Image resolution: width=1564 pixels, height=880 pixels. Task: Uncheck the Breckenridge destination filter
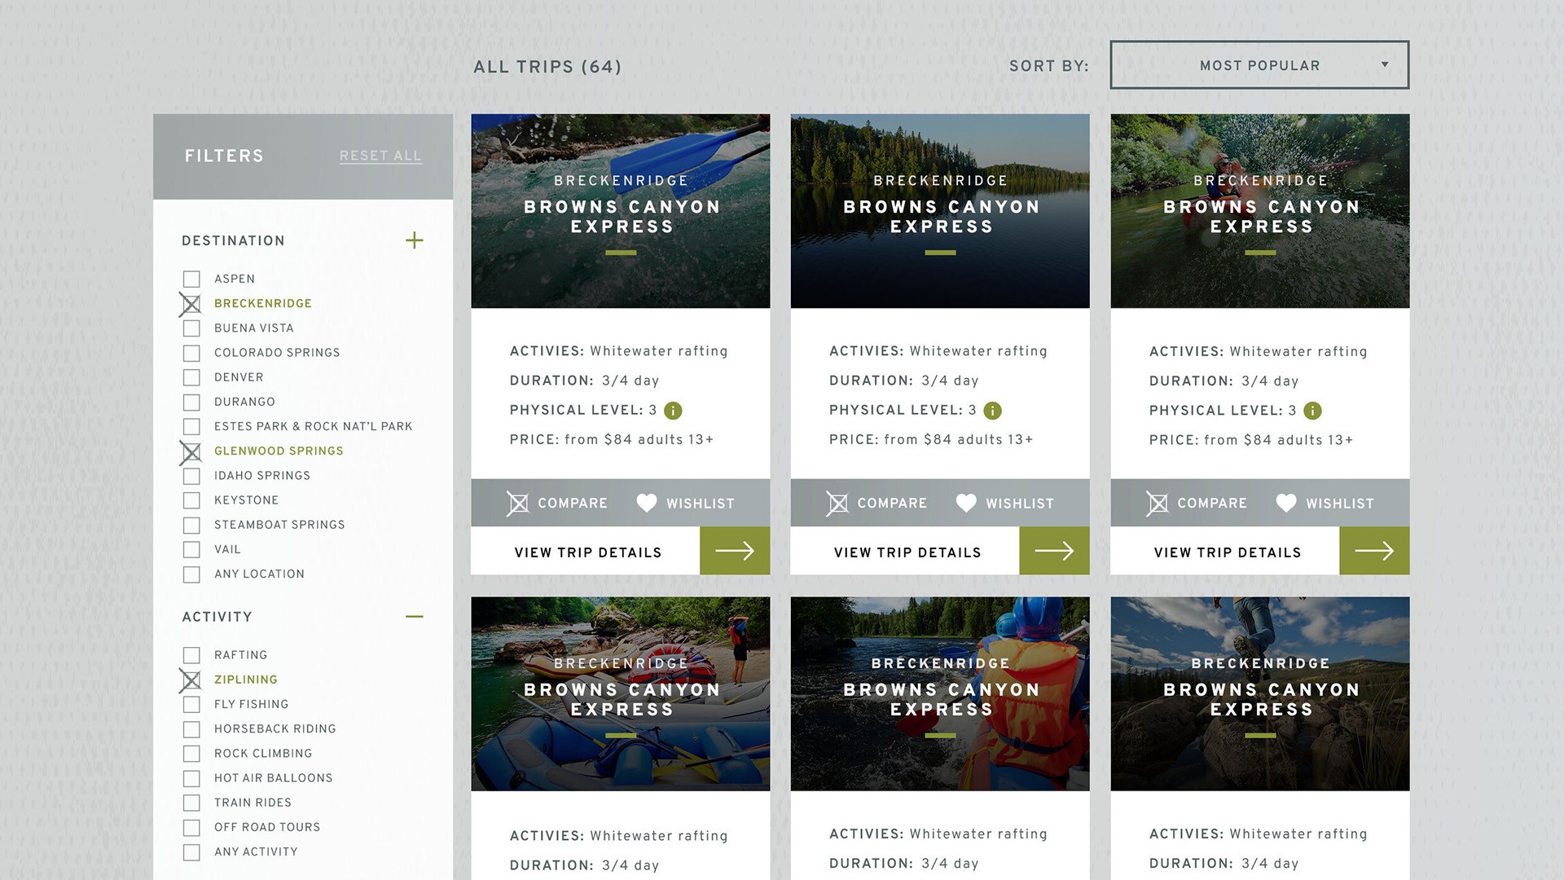(191, 304)
